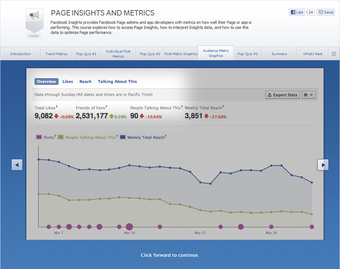
Task: Click the last post bubble at chart's right end
Action: coord(312,227)
